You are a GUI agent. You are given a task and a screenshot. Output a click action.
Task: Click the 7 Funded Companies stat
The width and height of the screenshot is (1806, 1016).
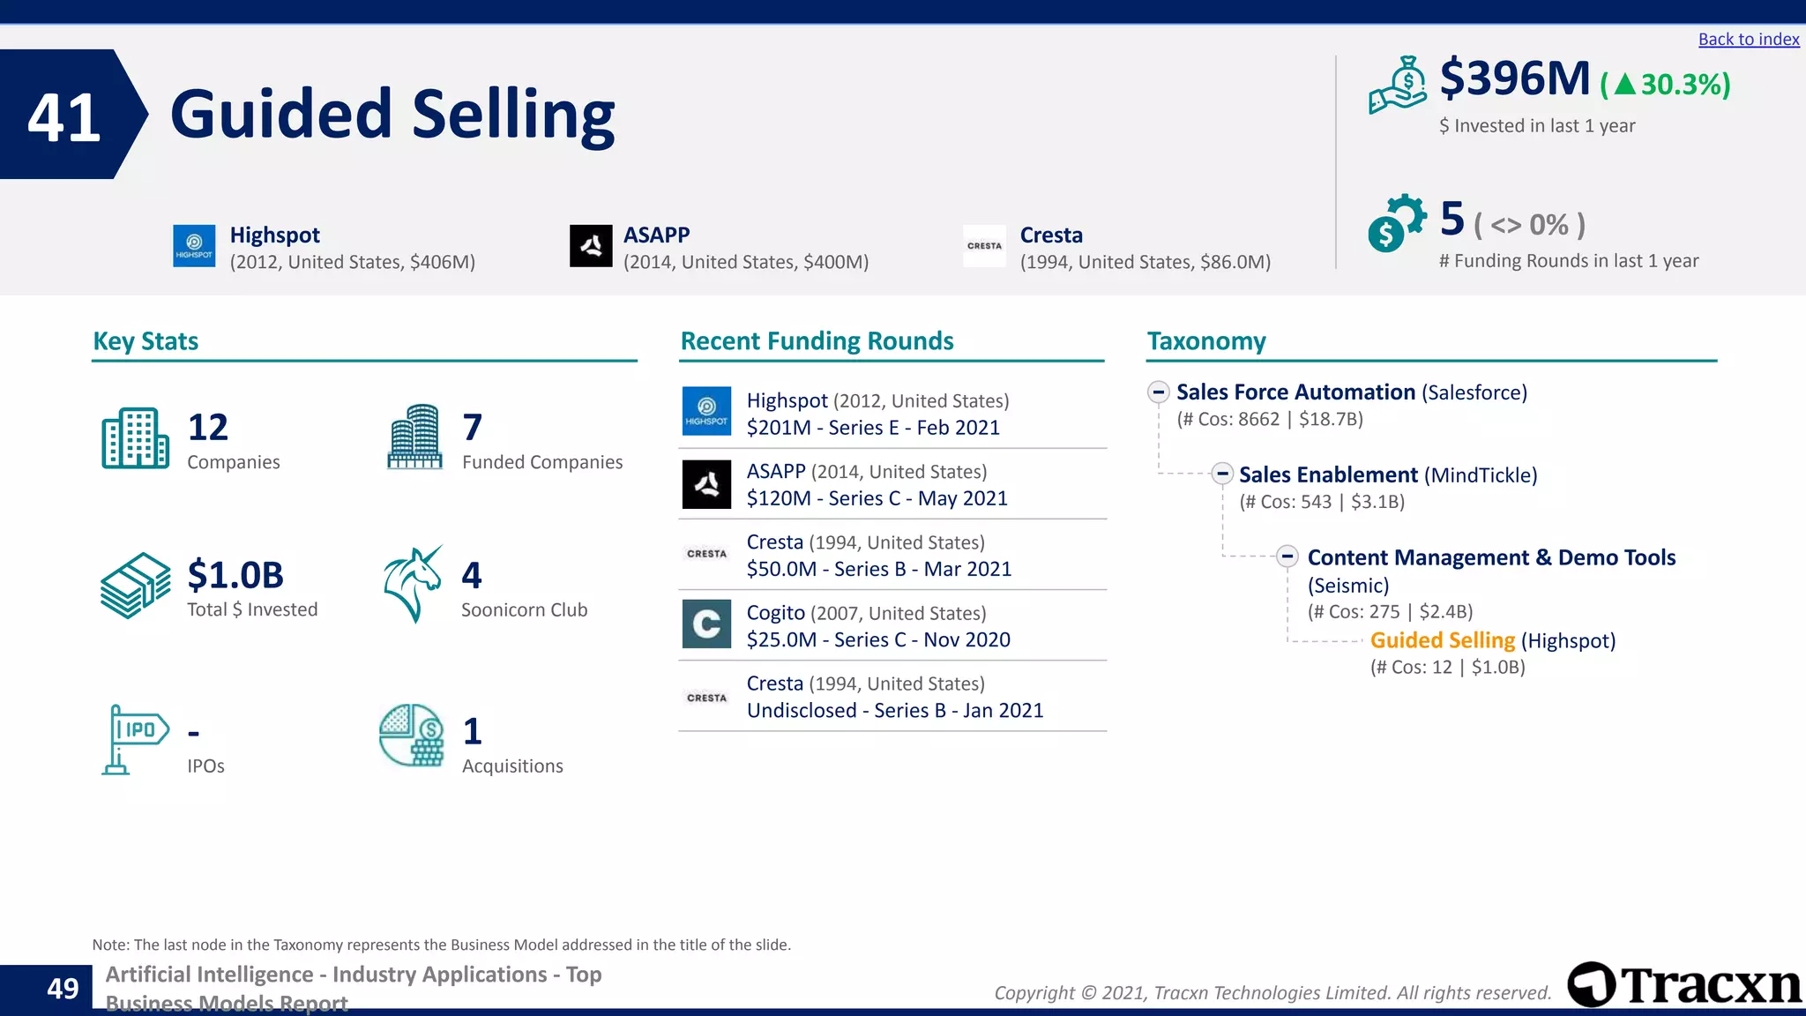(541, 439)
